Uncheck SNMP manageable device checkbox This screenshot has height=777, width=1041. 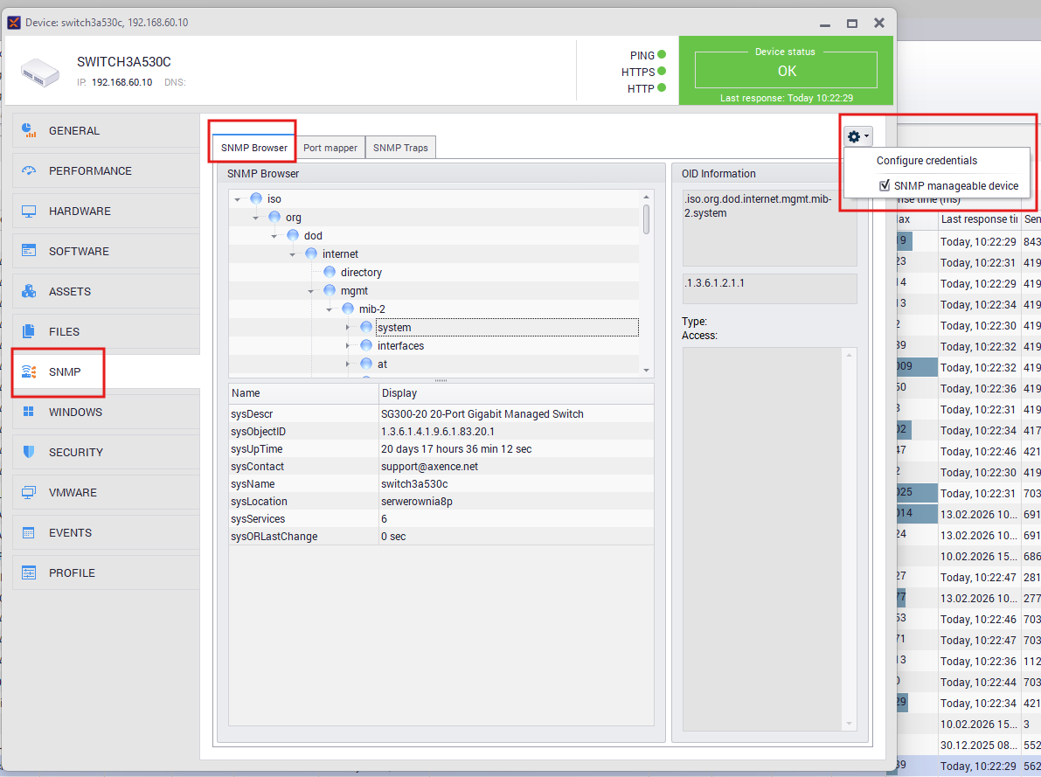pyautogui.click(x=885, y=185)
